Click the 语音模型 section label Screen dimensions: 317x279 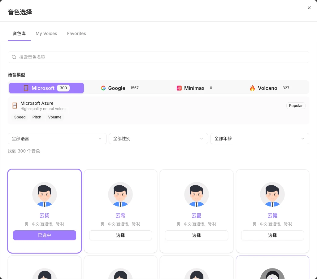point(16,75)
